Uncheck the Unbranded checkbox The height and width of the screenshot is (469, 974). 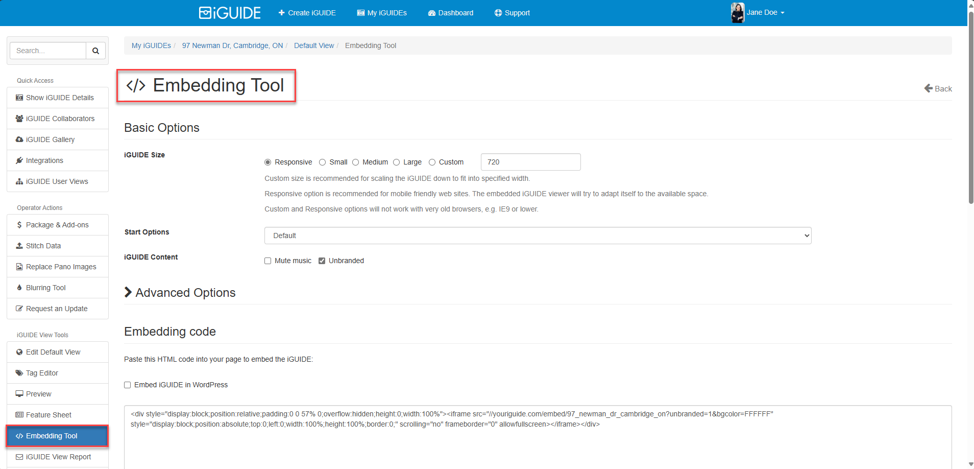[322, 261]
